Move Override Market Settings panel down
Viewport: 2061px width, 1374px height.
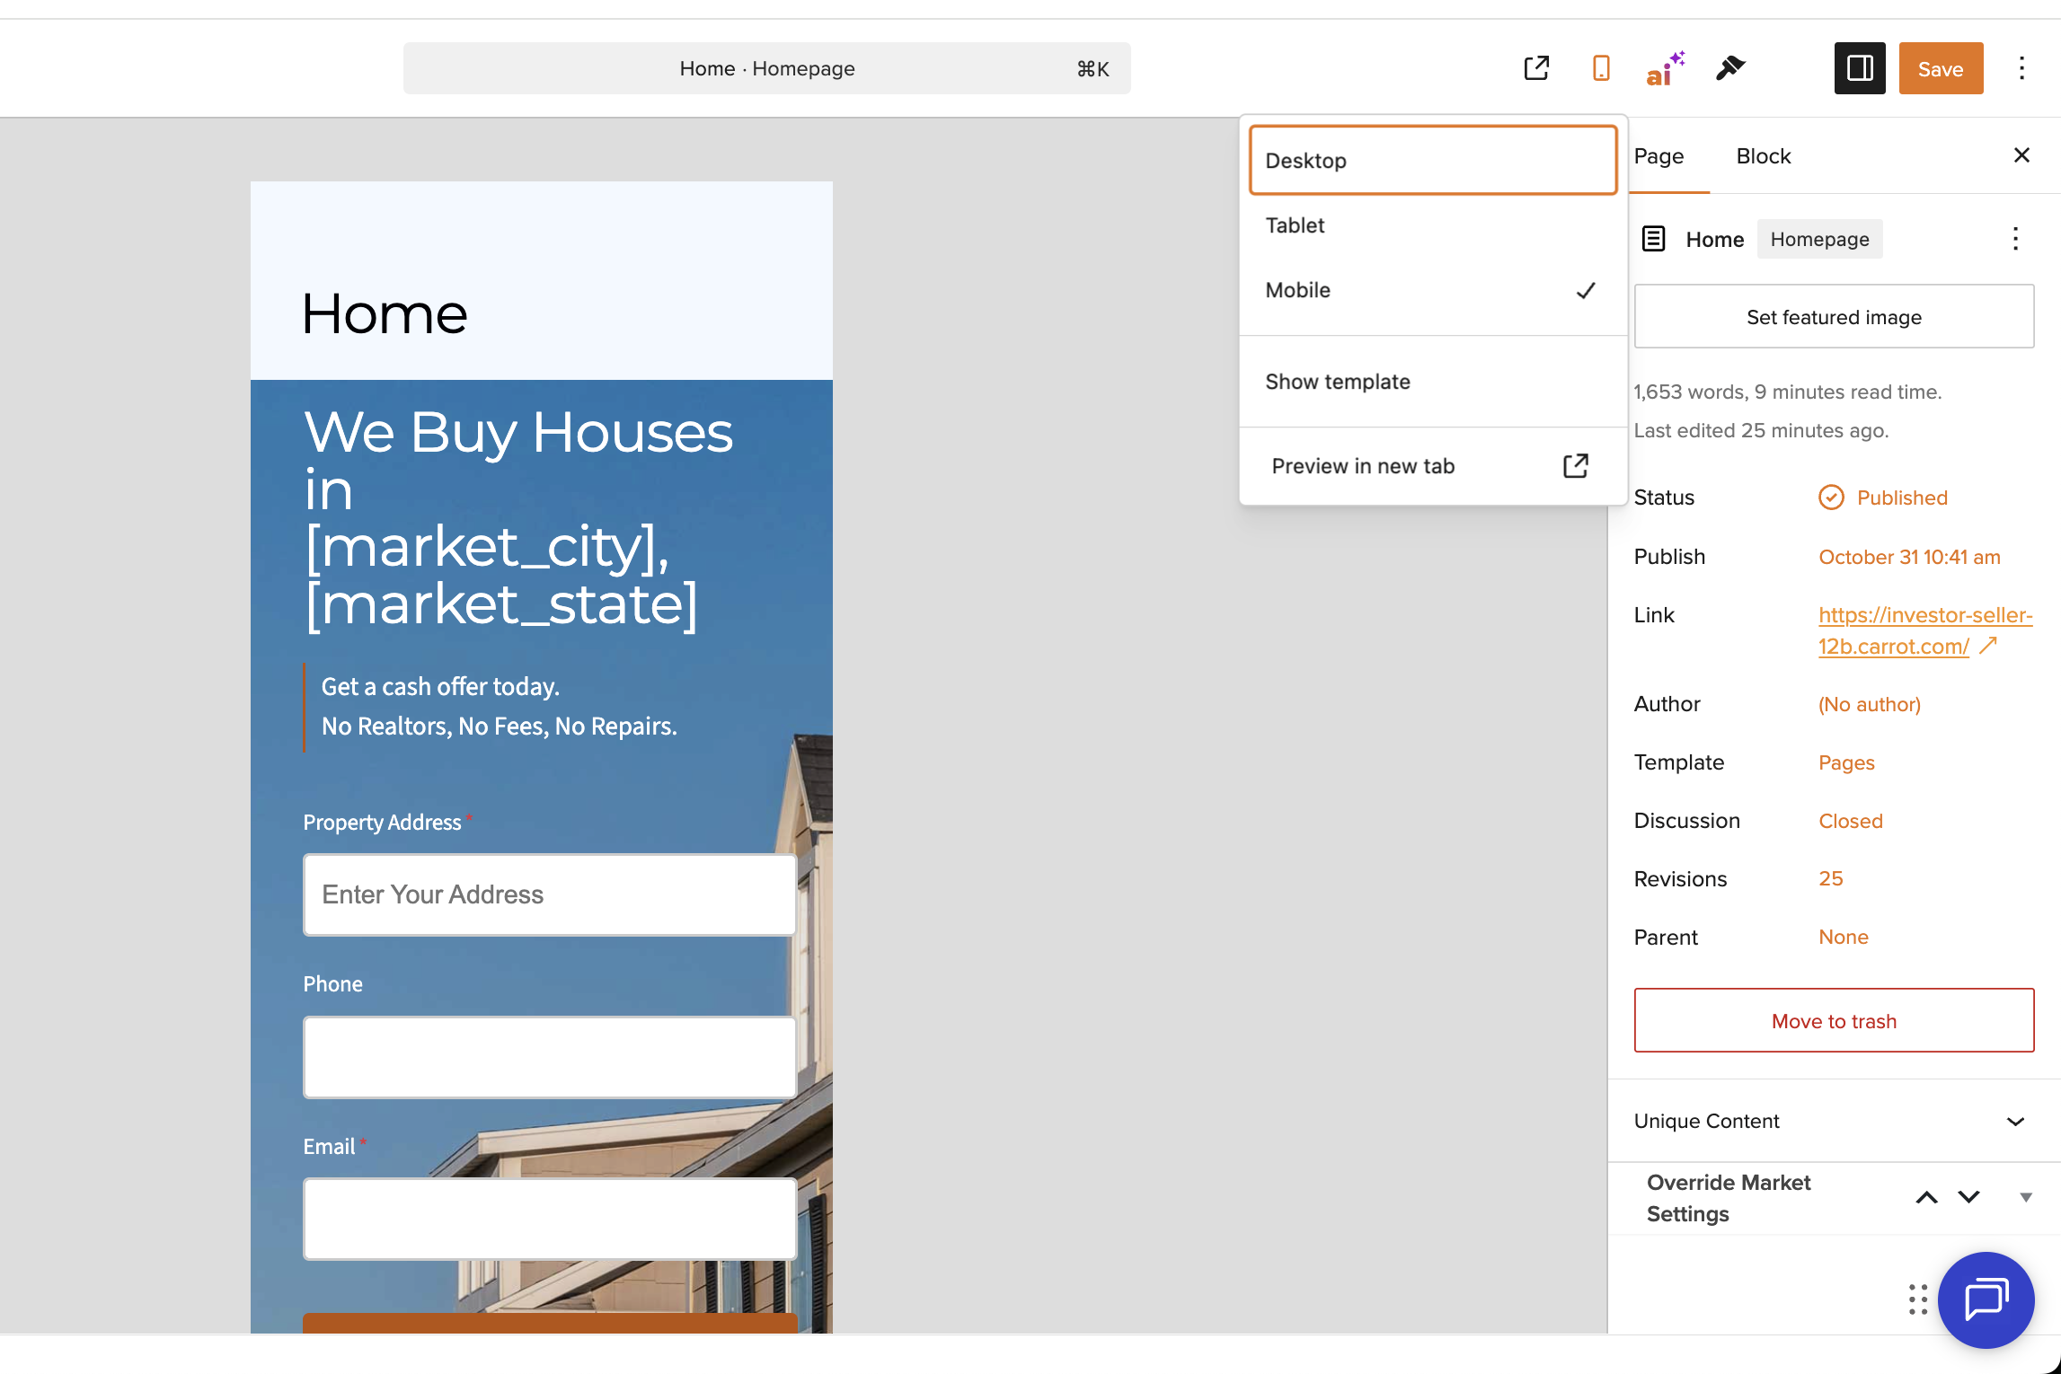[x=1968, y=1197]
